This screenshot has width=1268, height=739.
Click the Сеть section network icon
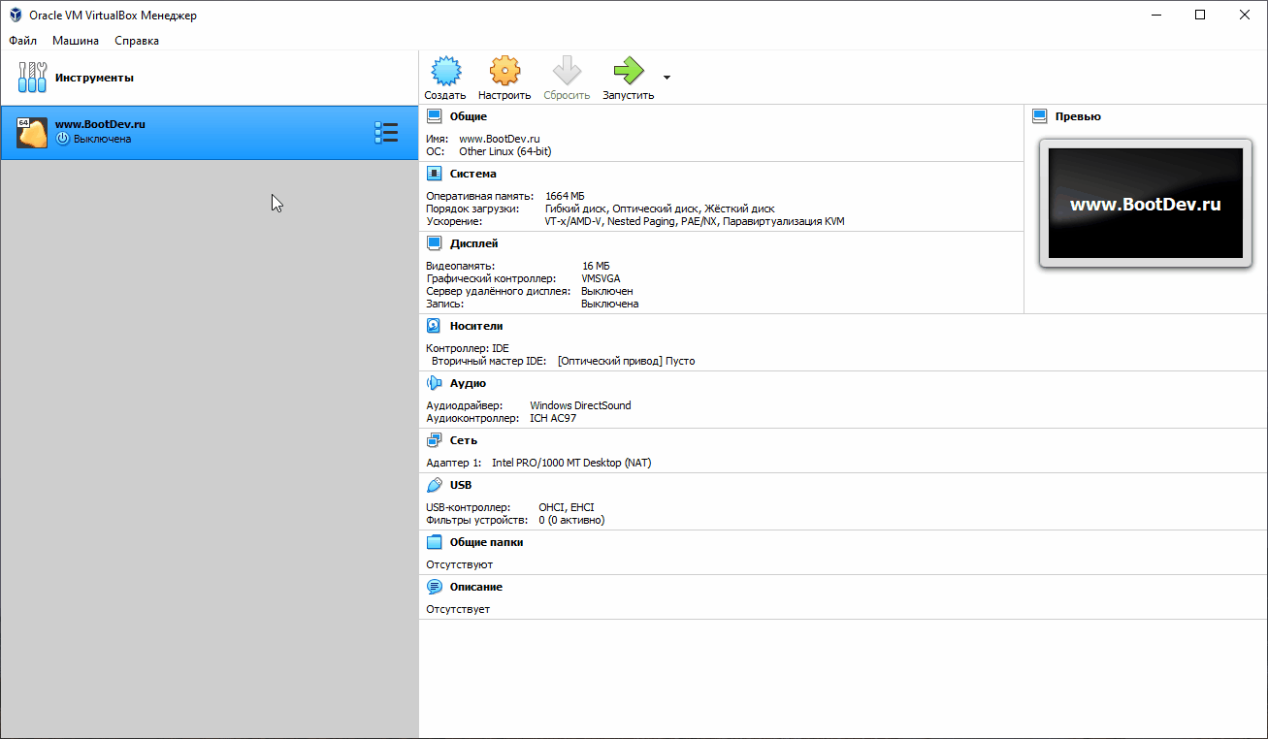coord(434,440)
